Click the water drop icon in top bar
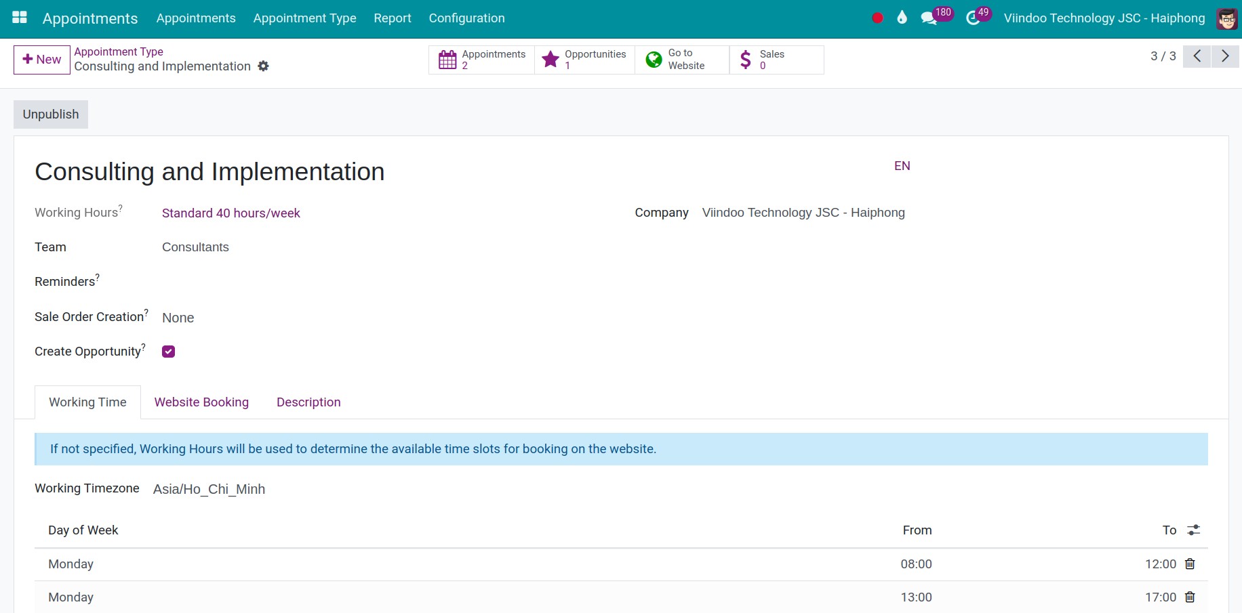The image size is (1242, 613). pyautogui.click(x=902, y=18)
